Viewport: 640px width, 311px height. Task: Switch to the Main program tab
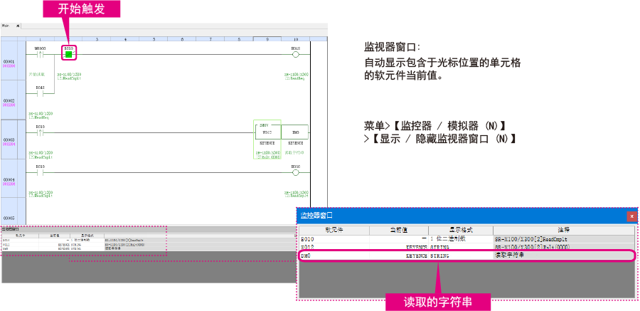pos(6,26)
